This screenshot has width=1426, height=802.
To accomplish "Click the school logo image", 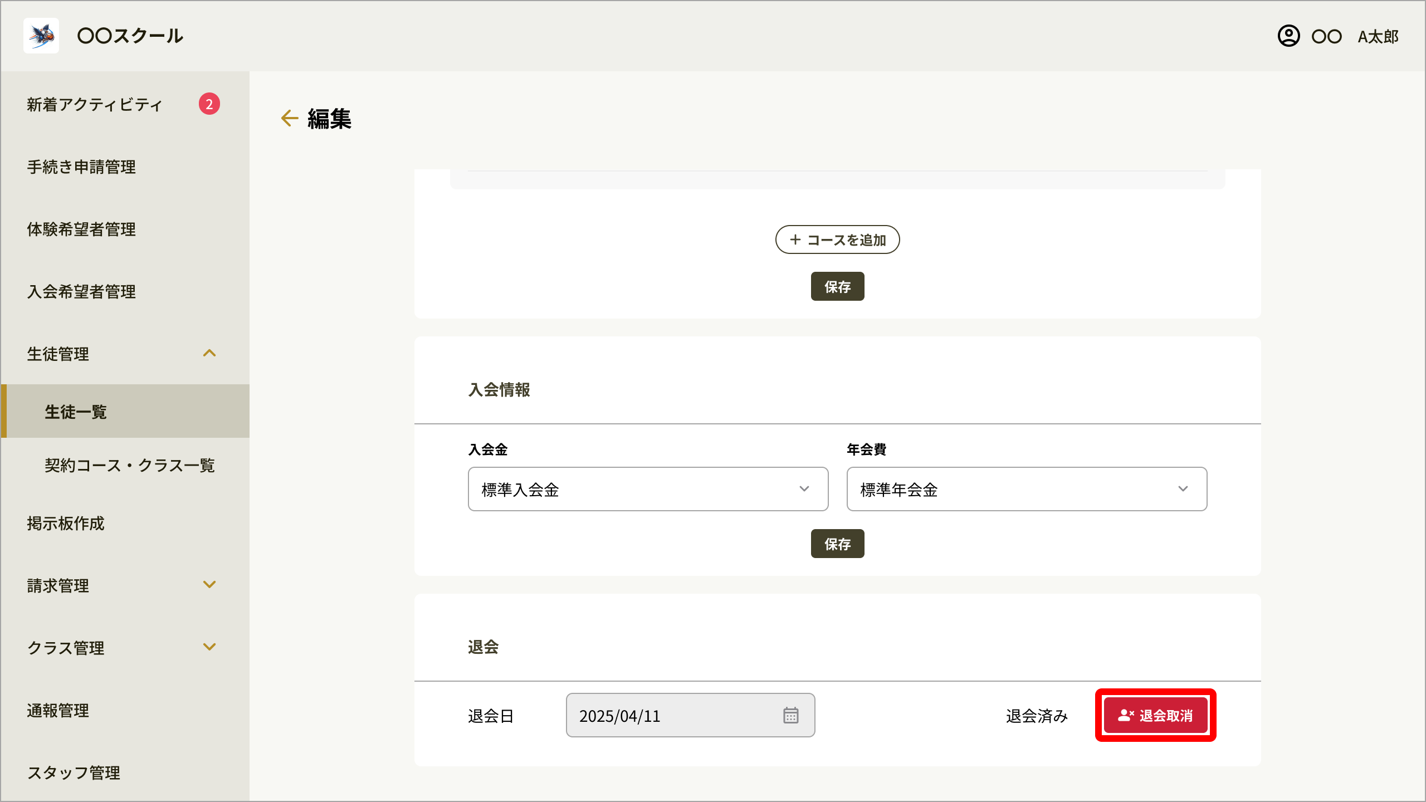I will (41, 36).
